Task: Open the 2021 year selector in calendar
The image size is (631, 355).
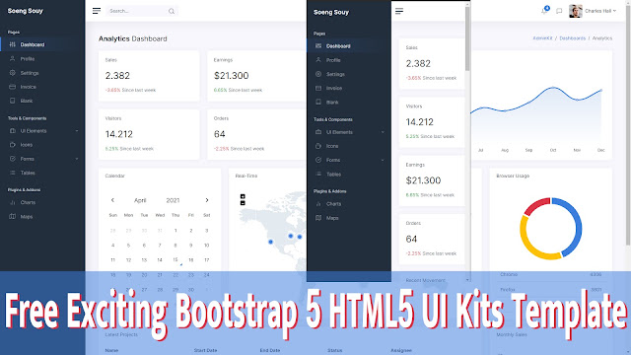Action: pyautogui.click(x=174, y=200)
